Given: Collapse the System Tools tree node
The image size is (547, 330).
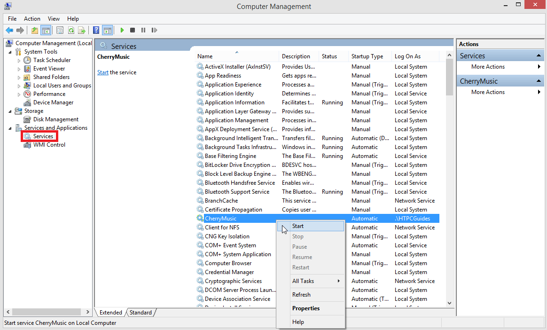Looking at the screenshot, I should click(x=10, y=52).
